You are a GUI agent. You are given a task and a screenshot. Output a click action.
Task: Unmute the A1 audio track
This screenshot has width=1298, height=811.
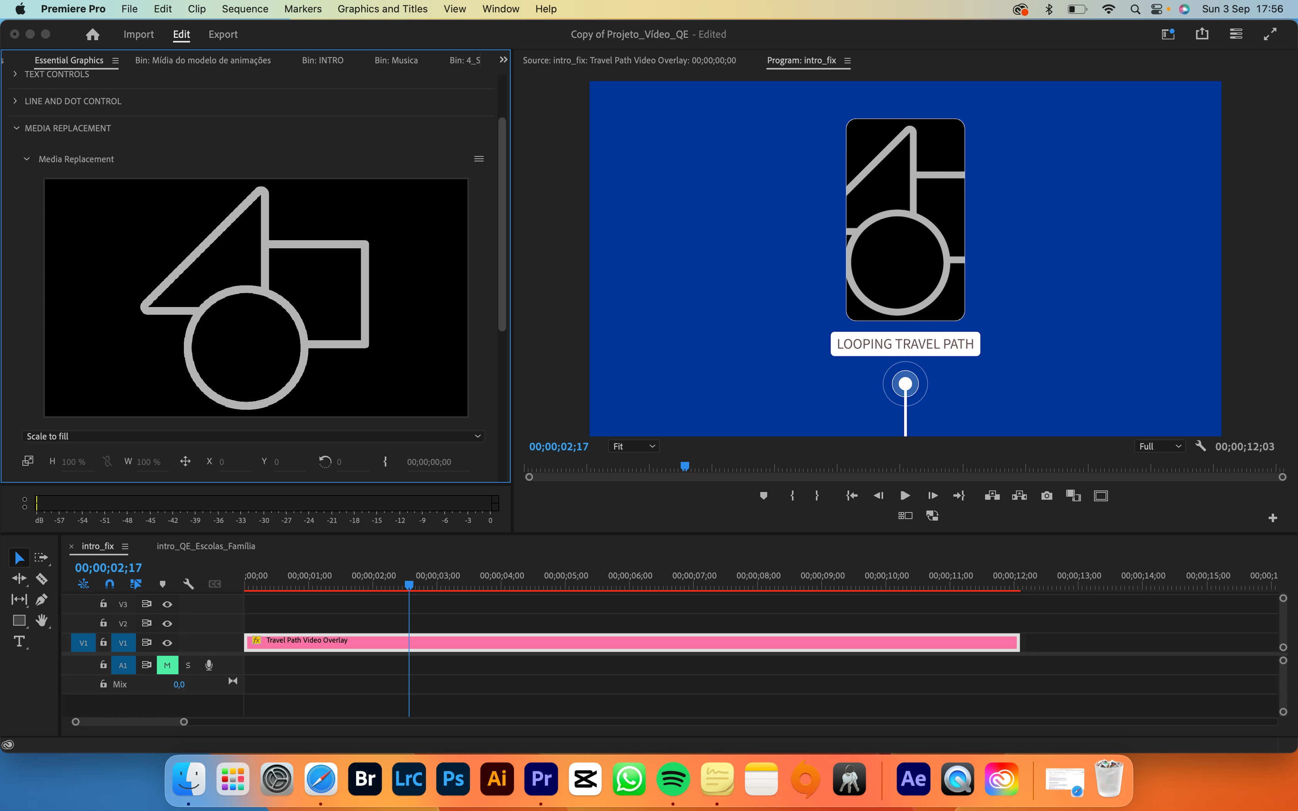click(167, 665)
